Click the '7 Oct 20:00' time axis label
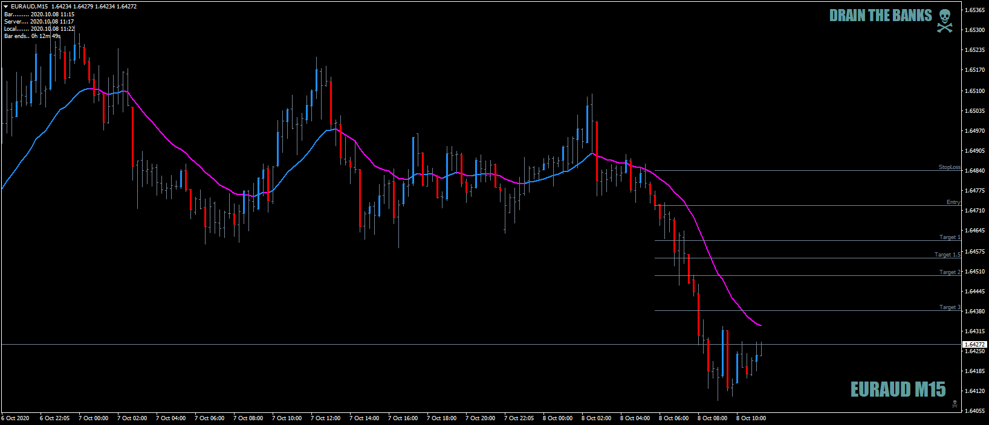The width and height of the screenshot is (989, 425). click(480, 418)
